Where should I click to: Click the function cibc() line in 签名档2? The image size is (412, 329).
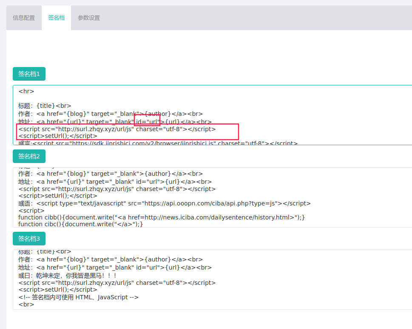[x=81, y=224]
